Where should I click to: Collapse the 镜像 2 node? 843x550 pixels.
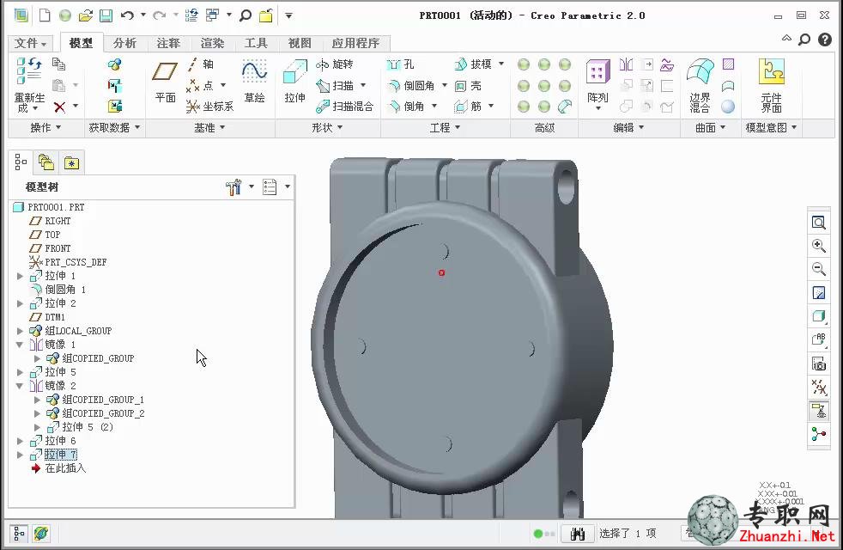coord(21,386)
